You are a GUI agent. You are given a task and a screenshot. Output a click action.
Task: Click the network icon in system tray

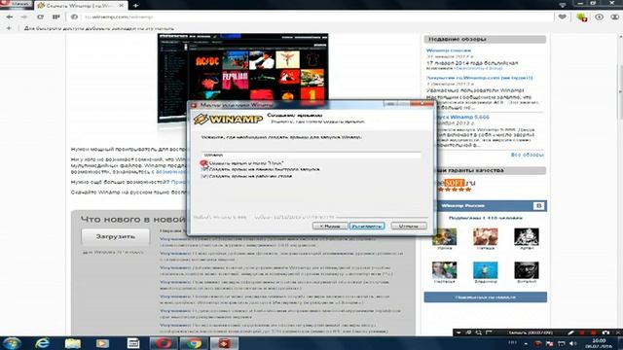[x=561, y=343]
